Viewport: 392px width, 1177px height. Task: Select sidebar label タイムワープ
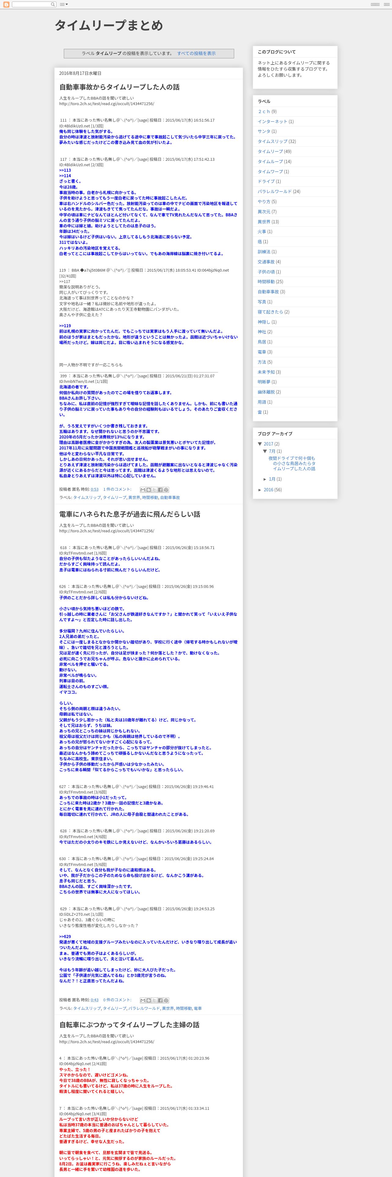click(x=270, y=172)
